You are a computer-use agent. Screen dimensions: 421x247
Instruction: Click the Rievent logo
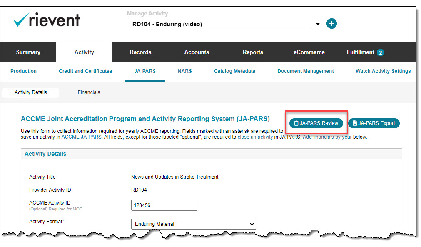tap(47, 20)
